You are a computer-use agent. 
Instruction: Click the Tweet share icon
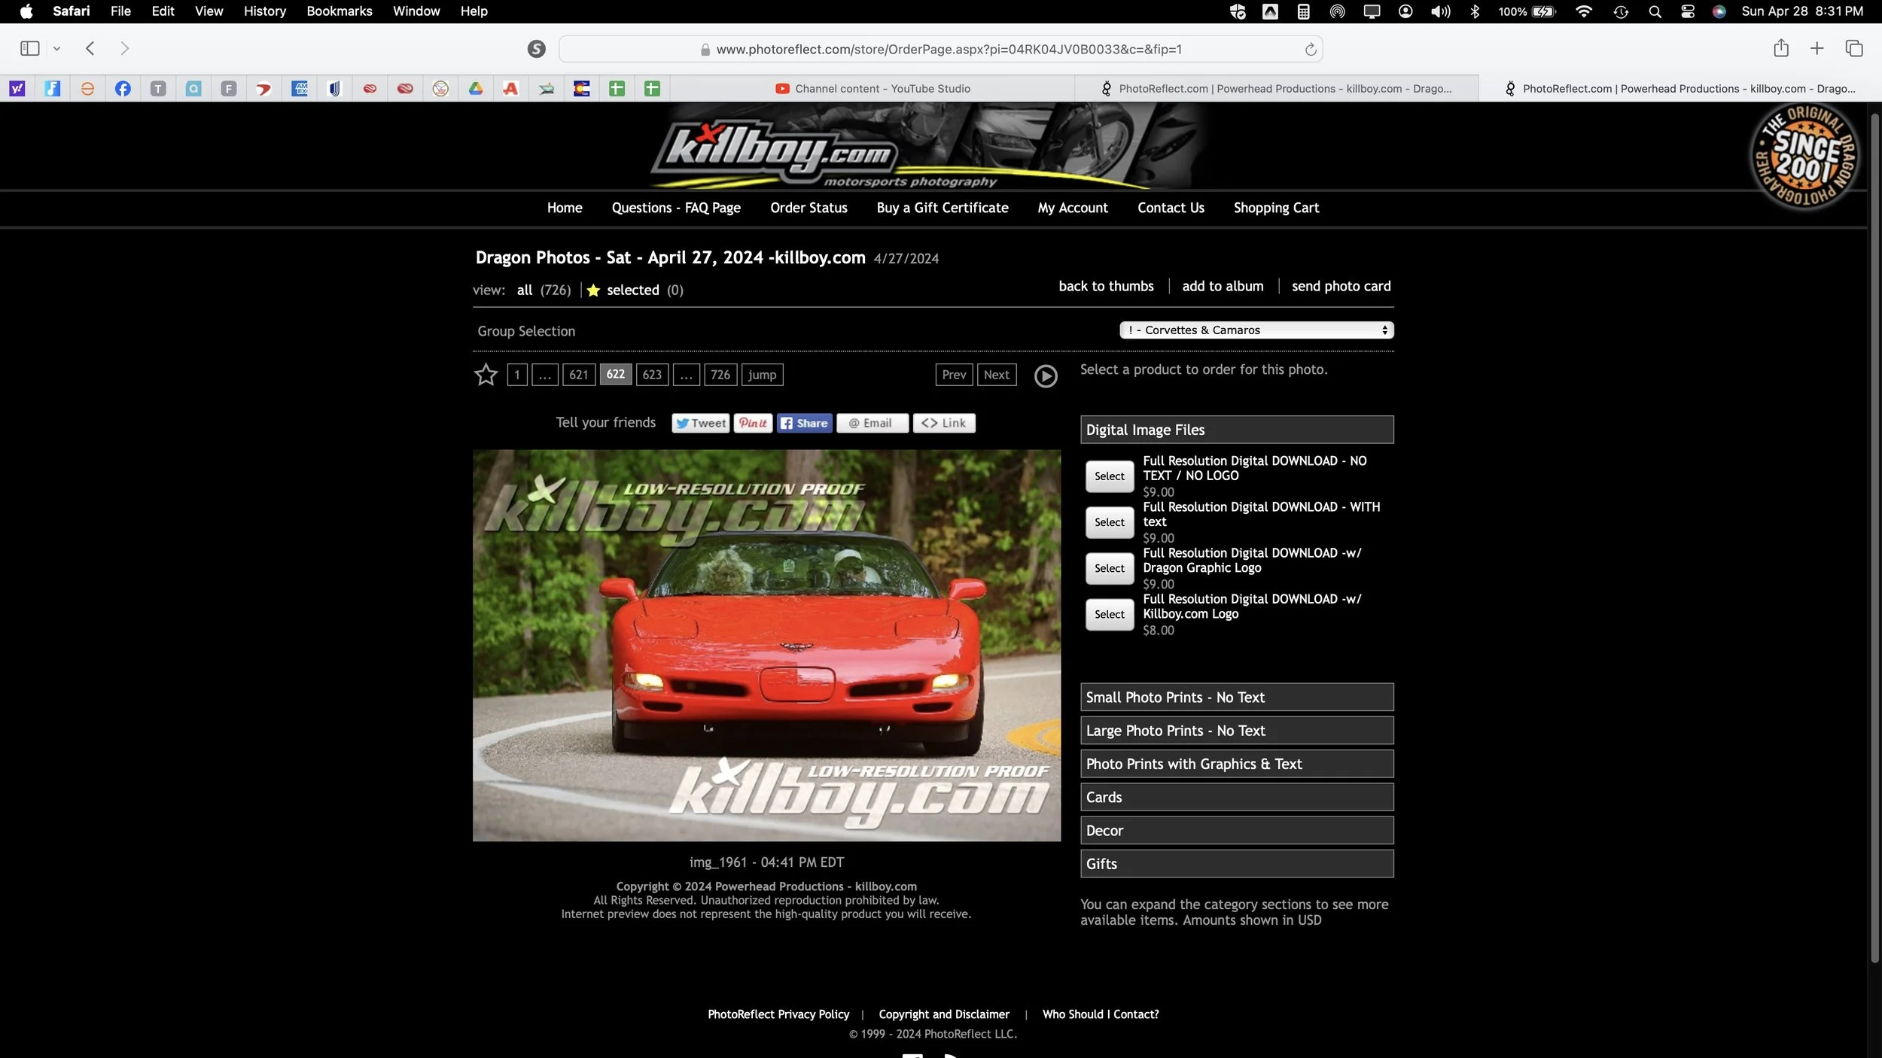click(700, 423)
